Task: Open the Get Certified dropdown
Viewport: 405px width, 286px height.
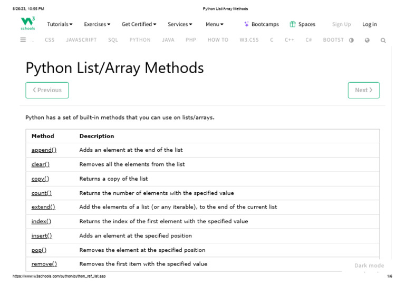Action: 139,24
